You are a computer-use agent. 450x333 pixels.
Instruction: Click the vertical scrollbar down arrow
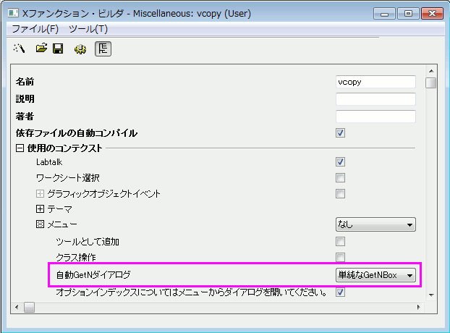[431, 295]
